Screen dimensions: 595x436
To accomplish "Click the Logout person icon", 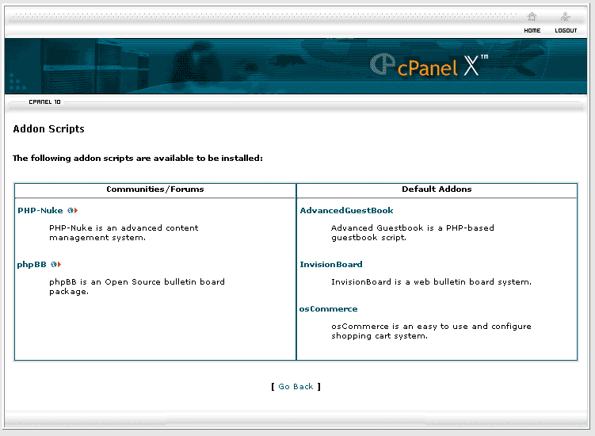I will [565, 17].
